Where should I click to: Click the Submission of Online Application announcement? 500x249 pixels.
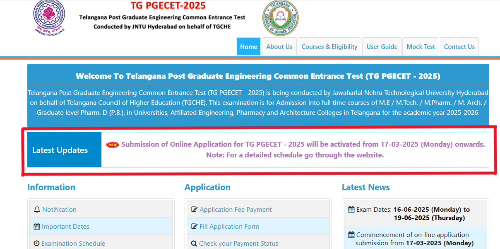tap(303, 145)
